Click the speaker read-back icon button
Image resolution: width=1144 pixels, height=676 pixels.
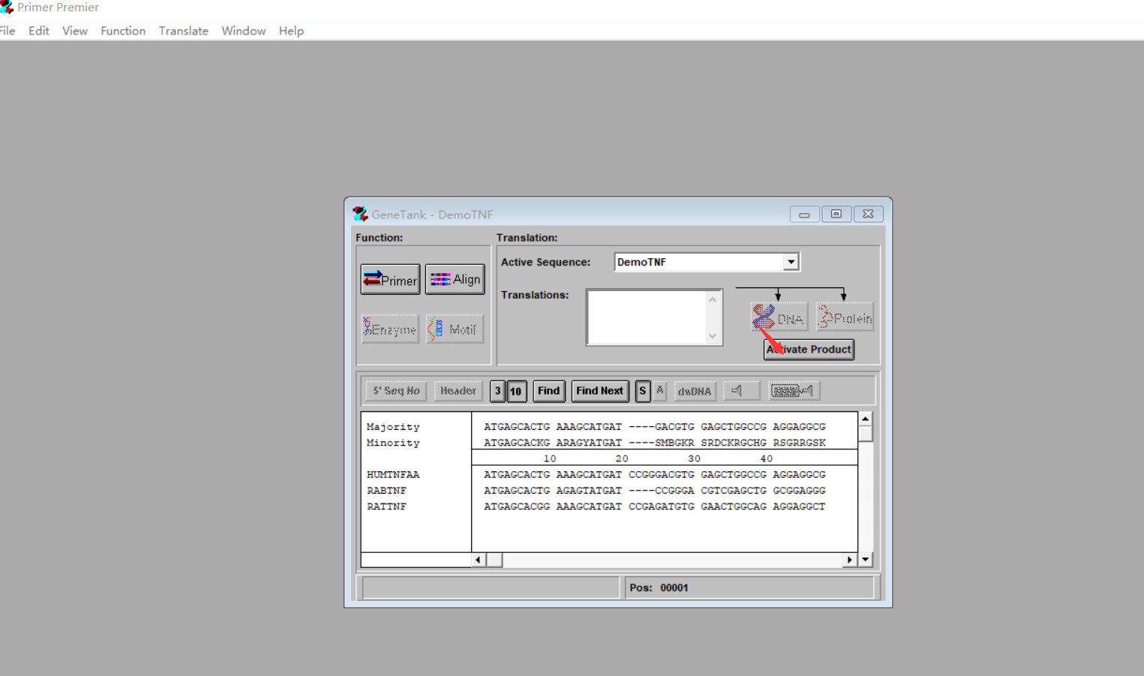(x=742, y=391)
